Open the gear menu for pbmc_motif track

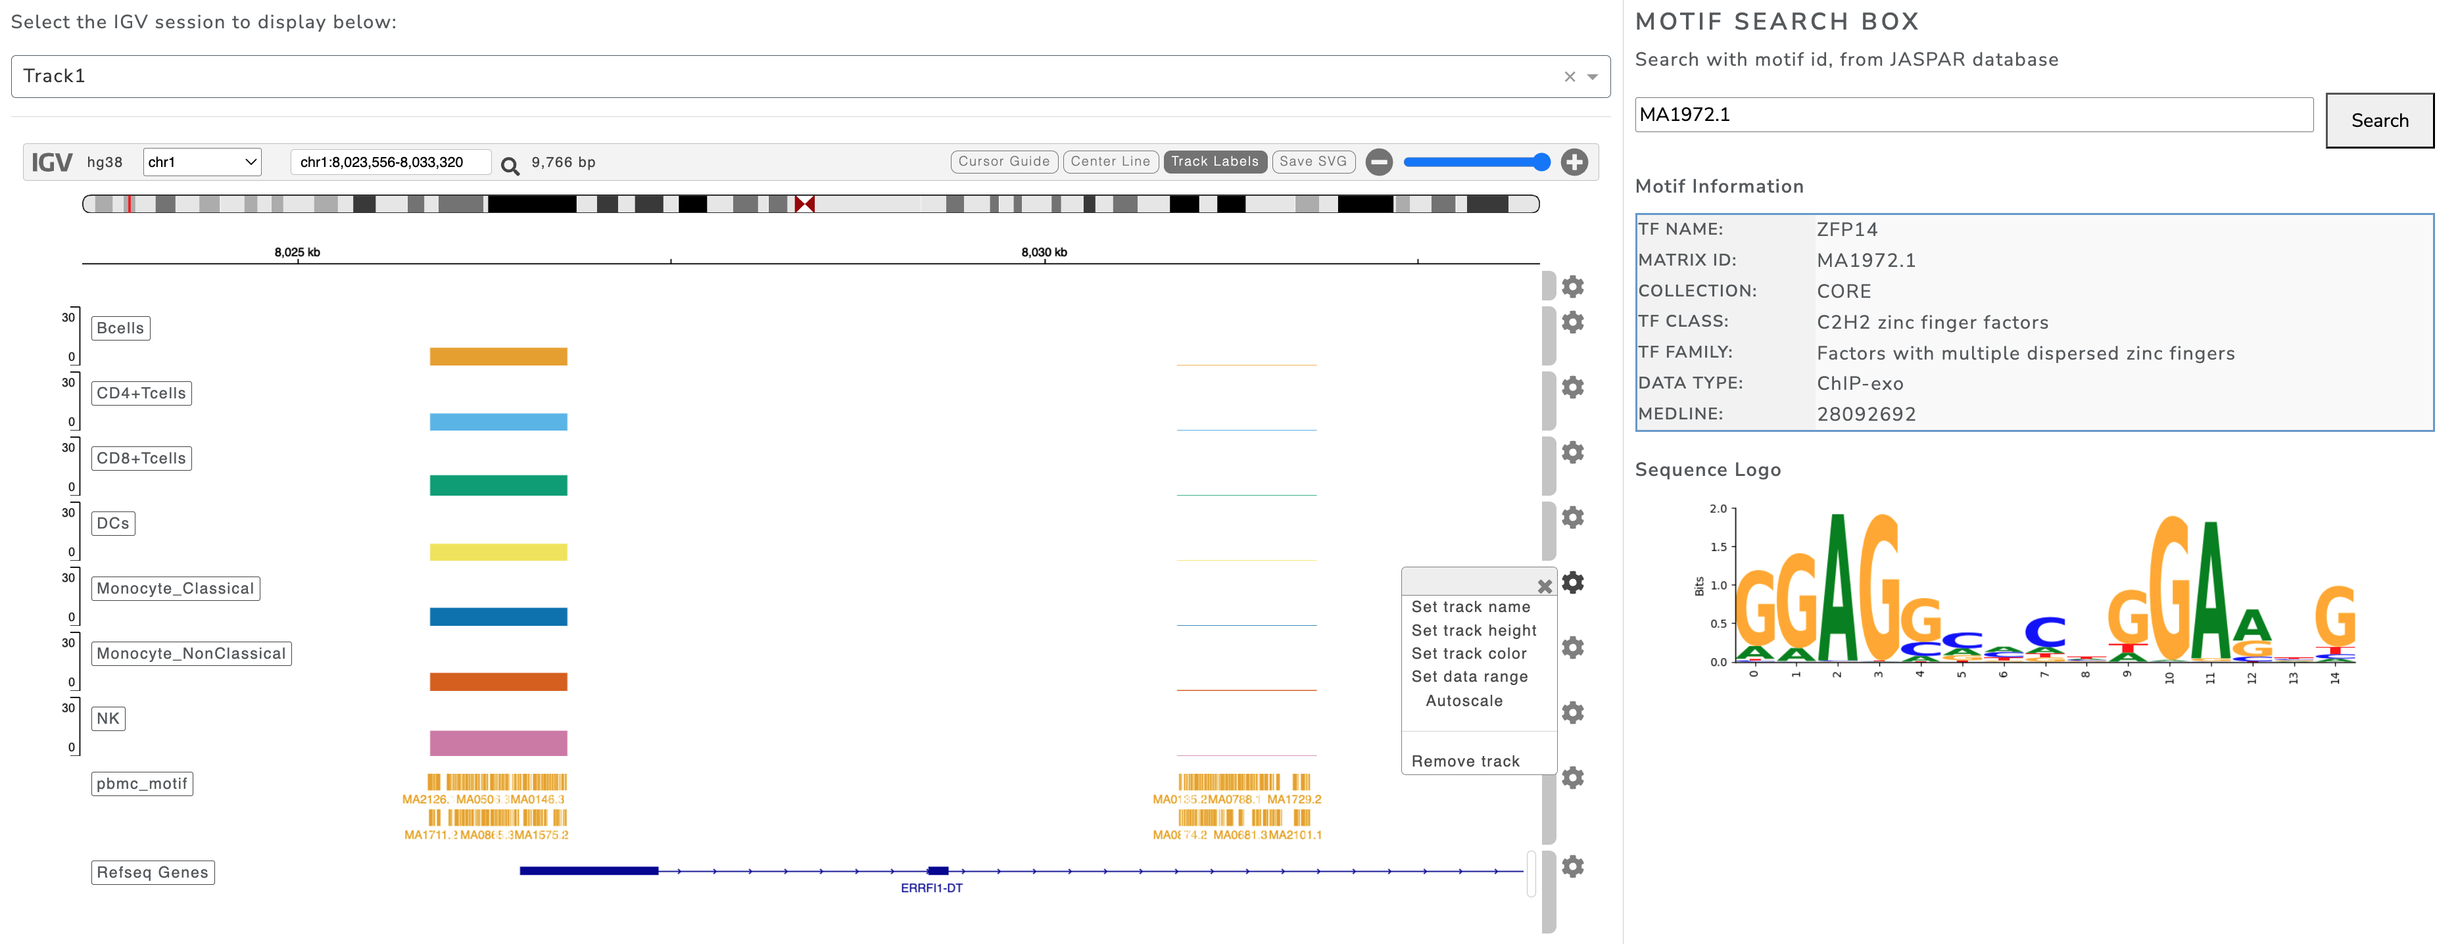pos(1572,777)
